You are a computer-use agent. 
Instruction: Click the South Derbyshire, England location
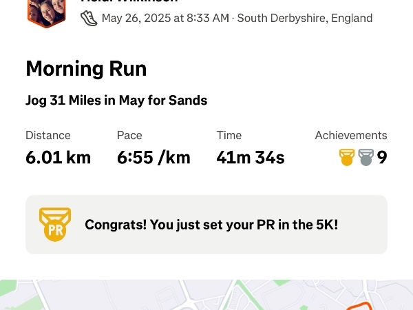tap(304, 19)
